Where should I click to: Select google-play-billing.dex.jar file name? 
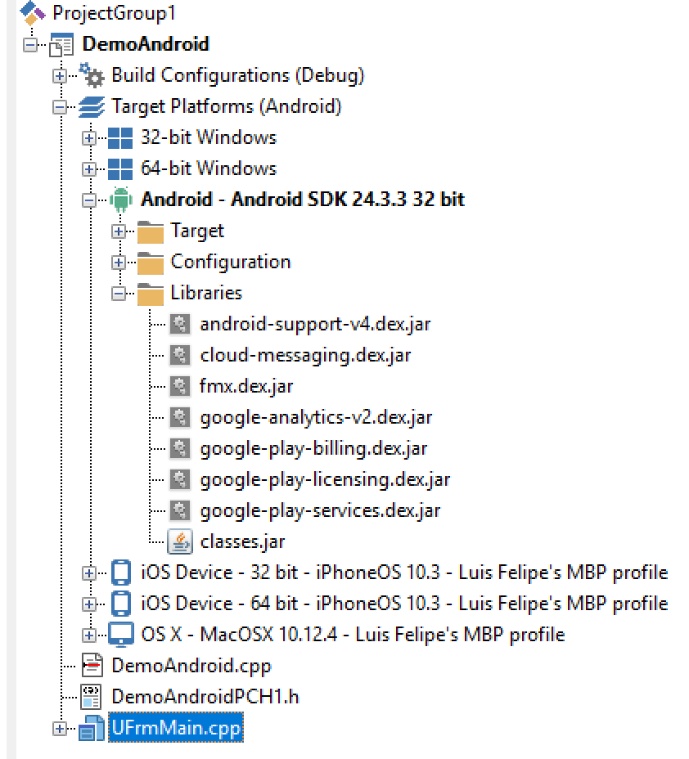313,449
